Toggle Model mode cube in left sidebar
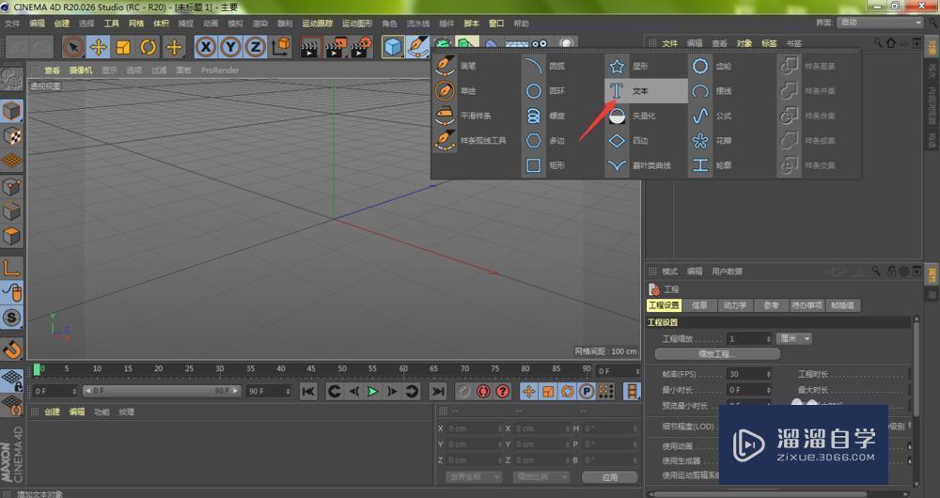This screenshot has width=940, height=498. 12,111
